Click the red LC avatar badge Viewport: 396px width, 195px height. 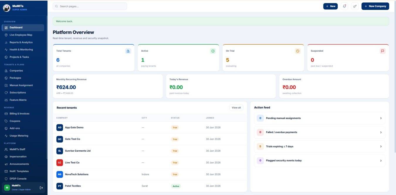tap(60, 162)
